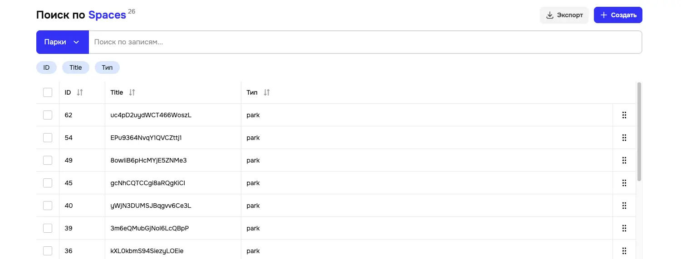The image size is (681, 259).
Task: Click the sort icon beside Тип column
Action: [x=267, y=92]
